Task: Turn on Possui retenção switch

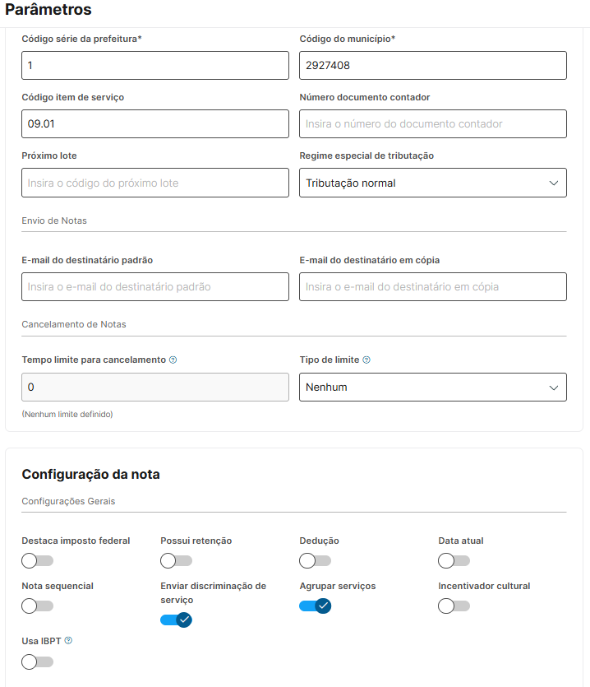Action: tap(176, 561)
